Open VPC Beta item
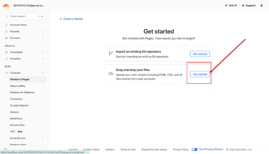The width and height of the screenshot is (269, 154). [x=16, y=131]
